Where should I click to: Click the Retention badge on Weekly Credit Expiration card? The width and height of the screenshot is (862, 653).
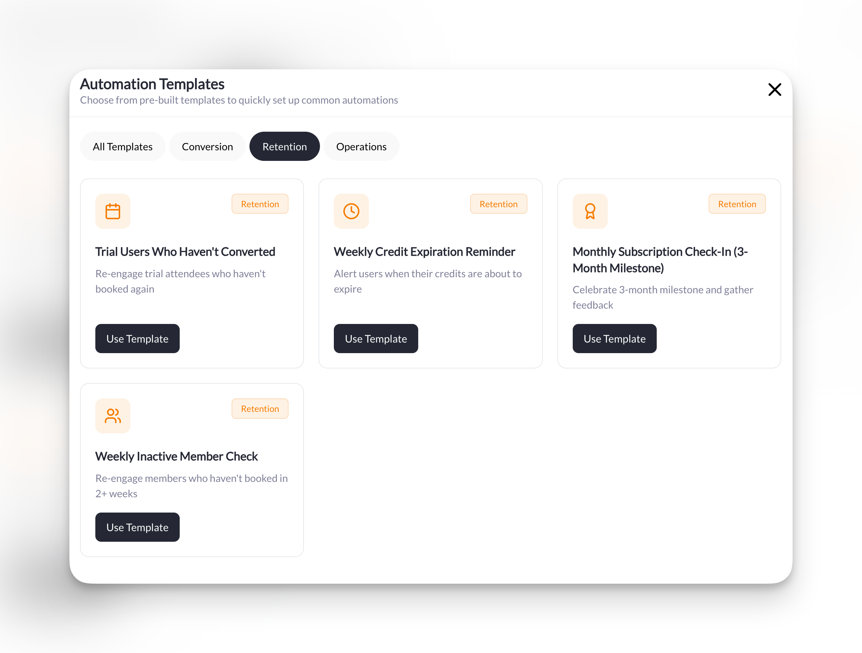499,204
